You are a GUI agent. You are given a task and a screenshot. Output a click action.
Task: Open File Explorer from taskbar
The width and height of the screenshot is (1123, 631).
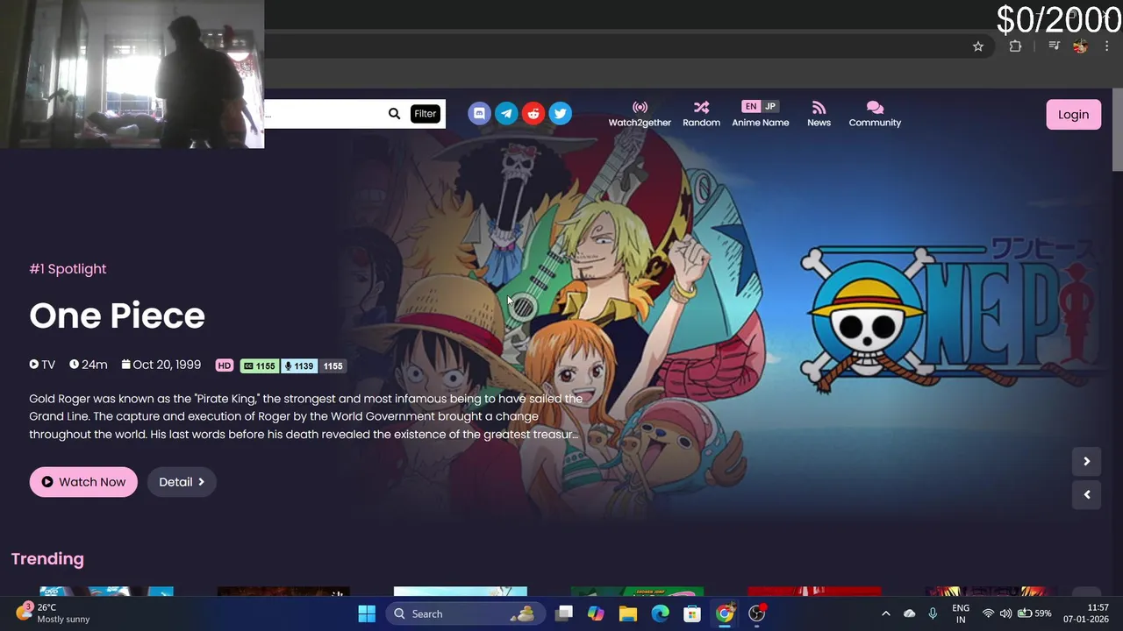[x=628, y=613]
